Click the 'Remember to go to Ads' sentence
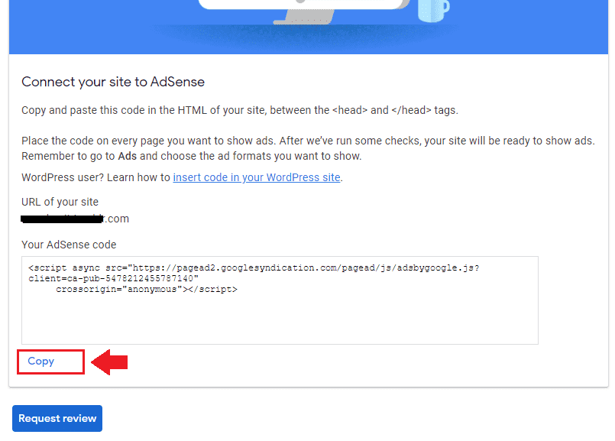Image resolution: width=615 pixels, height=441 pixels. tap(192, 156)
